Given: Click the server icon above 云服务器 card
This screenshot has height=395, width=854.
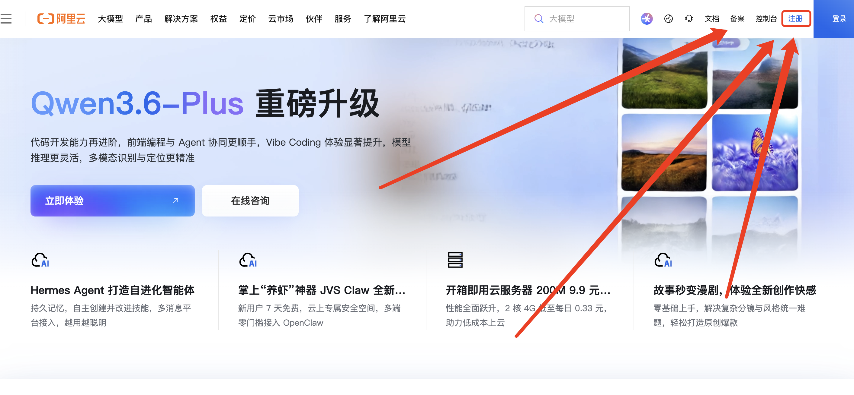Looking at the screenshot, I should [455, 260].
